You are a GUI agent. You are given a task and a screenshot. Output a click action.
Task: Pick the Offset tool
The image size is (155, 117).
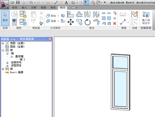[x=79, y=14]
